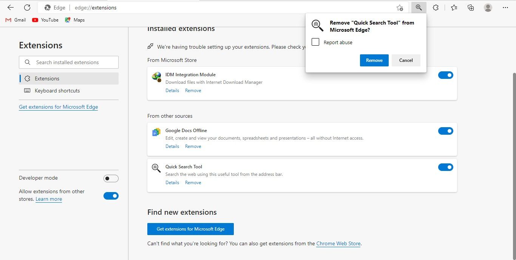Viewport: 516px width, 260px height.
Task: Open the Settings and more menu
Action: pos(505,7)
